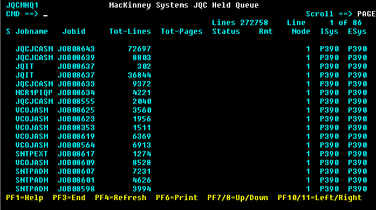Viewport: 376px width, 210px height.
Task: Click the ISys column header
Action: (329, 32)
